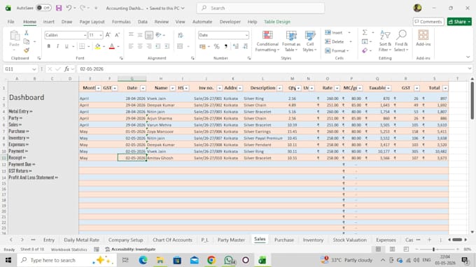476x267 pixels.
Task: Switch to Page Break Preview view
Action: (406, 249)
